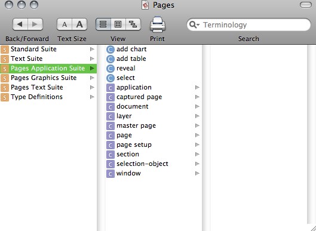
Task: Click the Standard Suite orange S icon
Action: tap(5, 50)
